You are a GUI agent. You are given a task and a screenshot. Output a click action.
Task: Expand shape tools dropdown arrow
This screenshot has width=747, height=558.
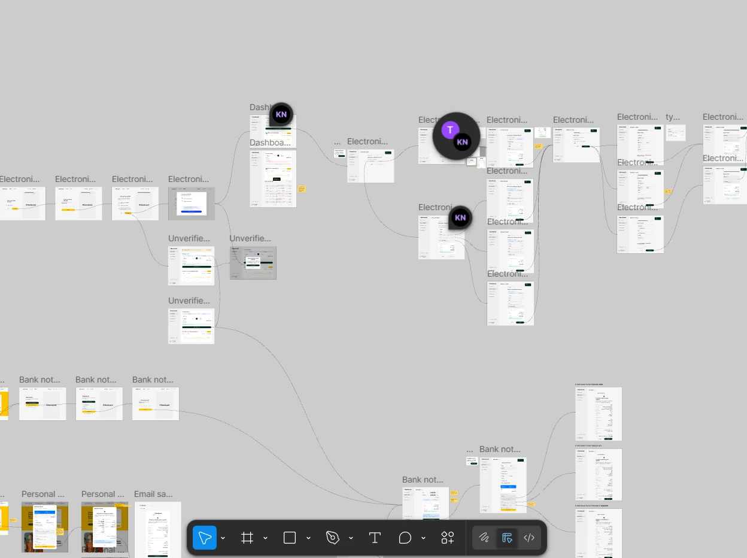308,538
